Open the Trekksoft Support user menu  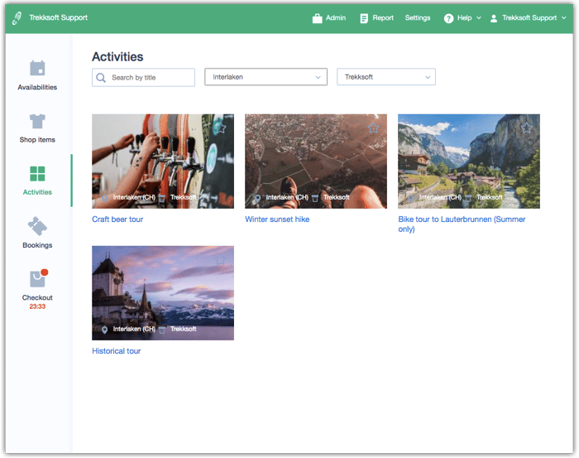click(x=529, y=18)
